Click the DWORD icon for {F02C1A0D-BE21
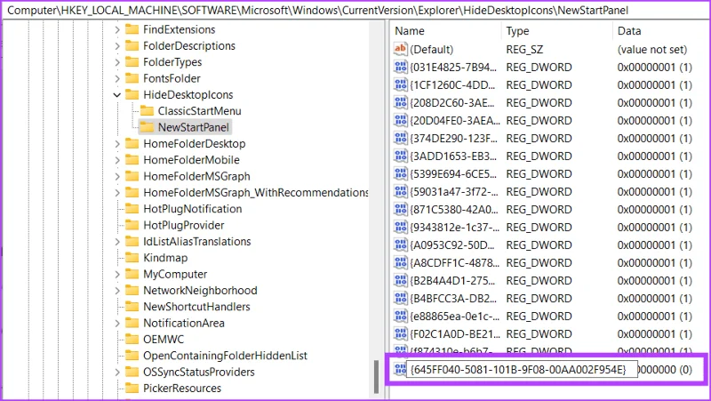711x401 pixels. click(x=401, y=333)
